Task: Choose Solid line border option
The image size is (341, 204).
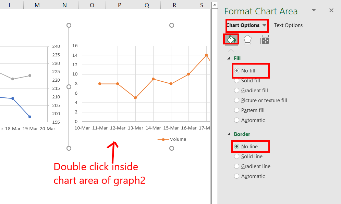Action: tap(236, 156)
